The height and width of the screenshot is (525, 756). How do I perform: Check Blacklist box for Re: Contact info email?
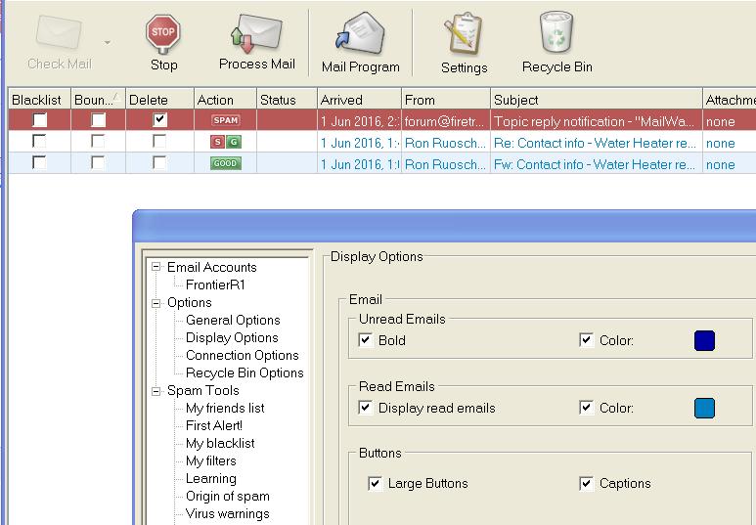pos(39,141)
